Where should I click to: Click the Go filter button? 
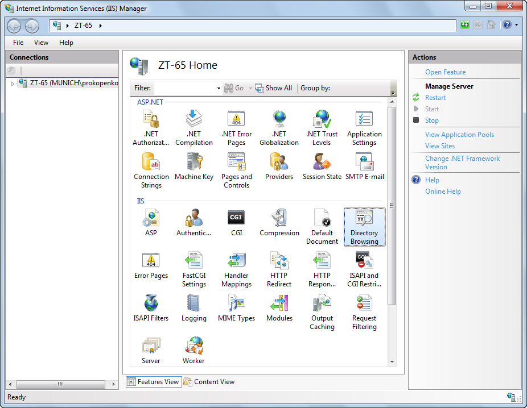coord(234,88)
